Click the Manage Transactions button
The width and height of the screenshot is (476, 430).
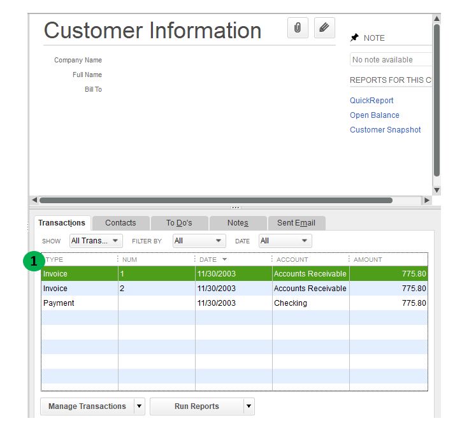point(87,406)
